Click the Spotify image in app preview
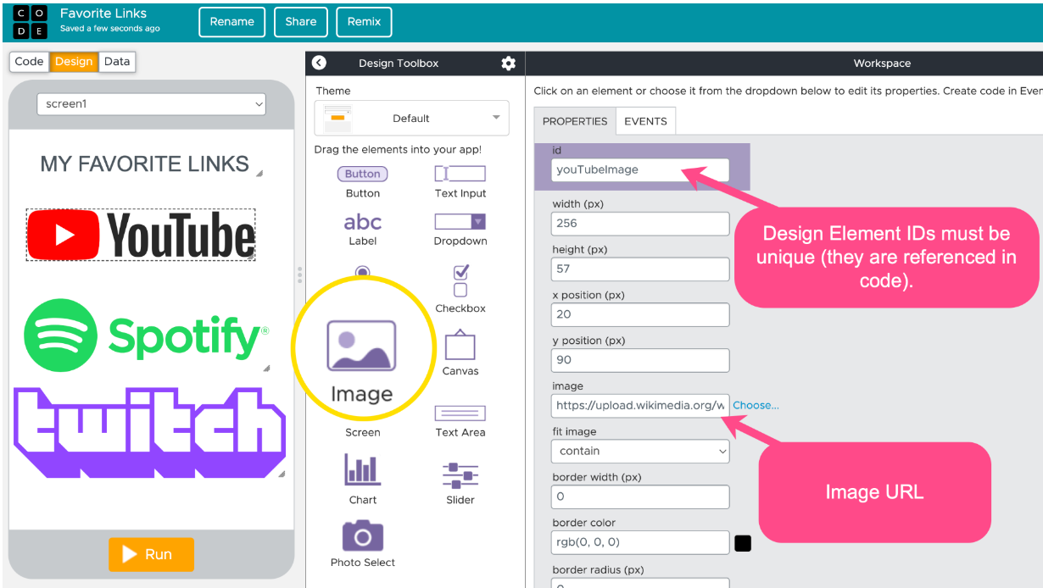Screen dimensions: 1043x588 (x=146, y=336)
